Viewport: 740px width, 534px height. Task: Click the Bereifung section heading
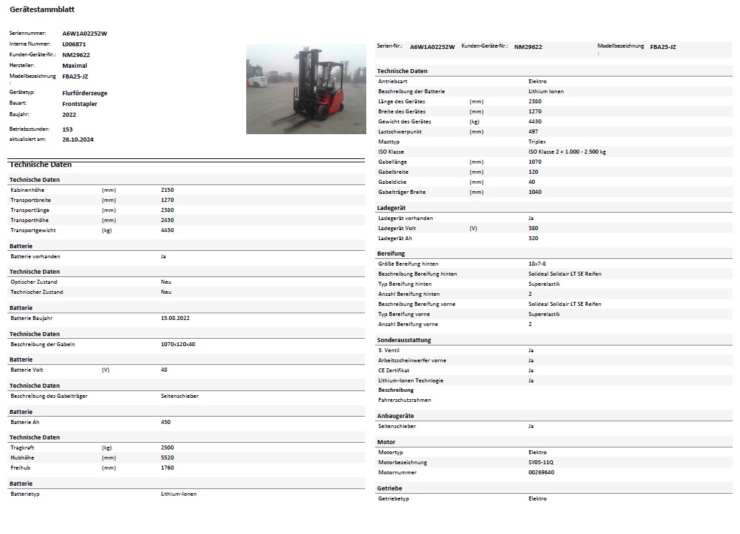(391, 254)
